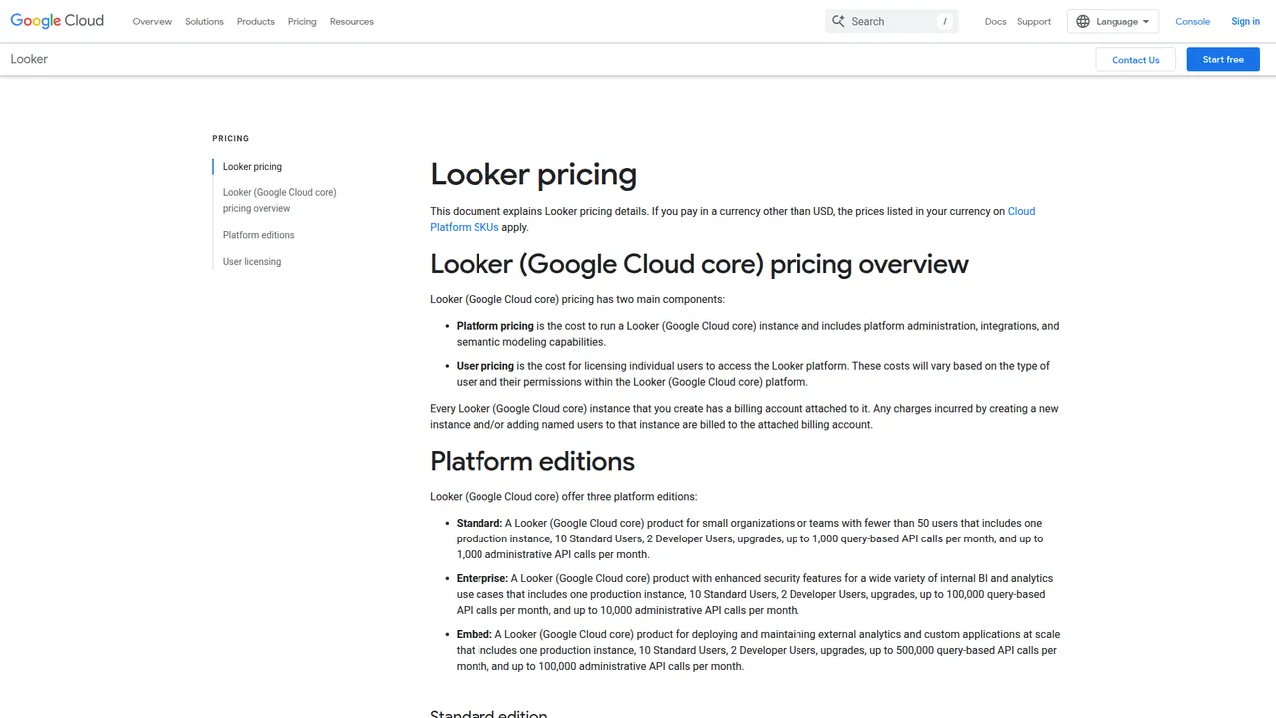The width and height of the screenshot is (1276, 718).
Task: Click the Start free button
Action: 1223,59
